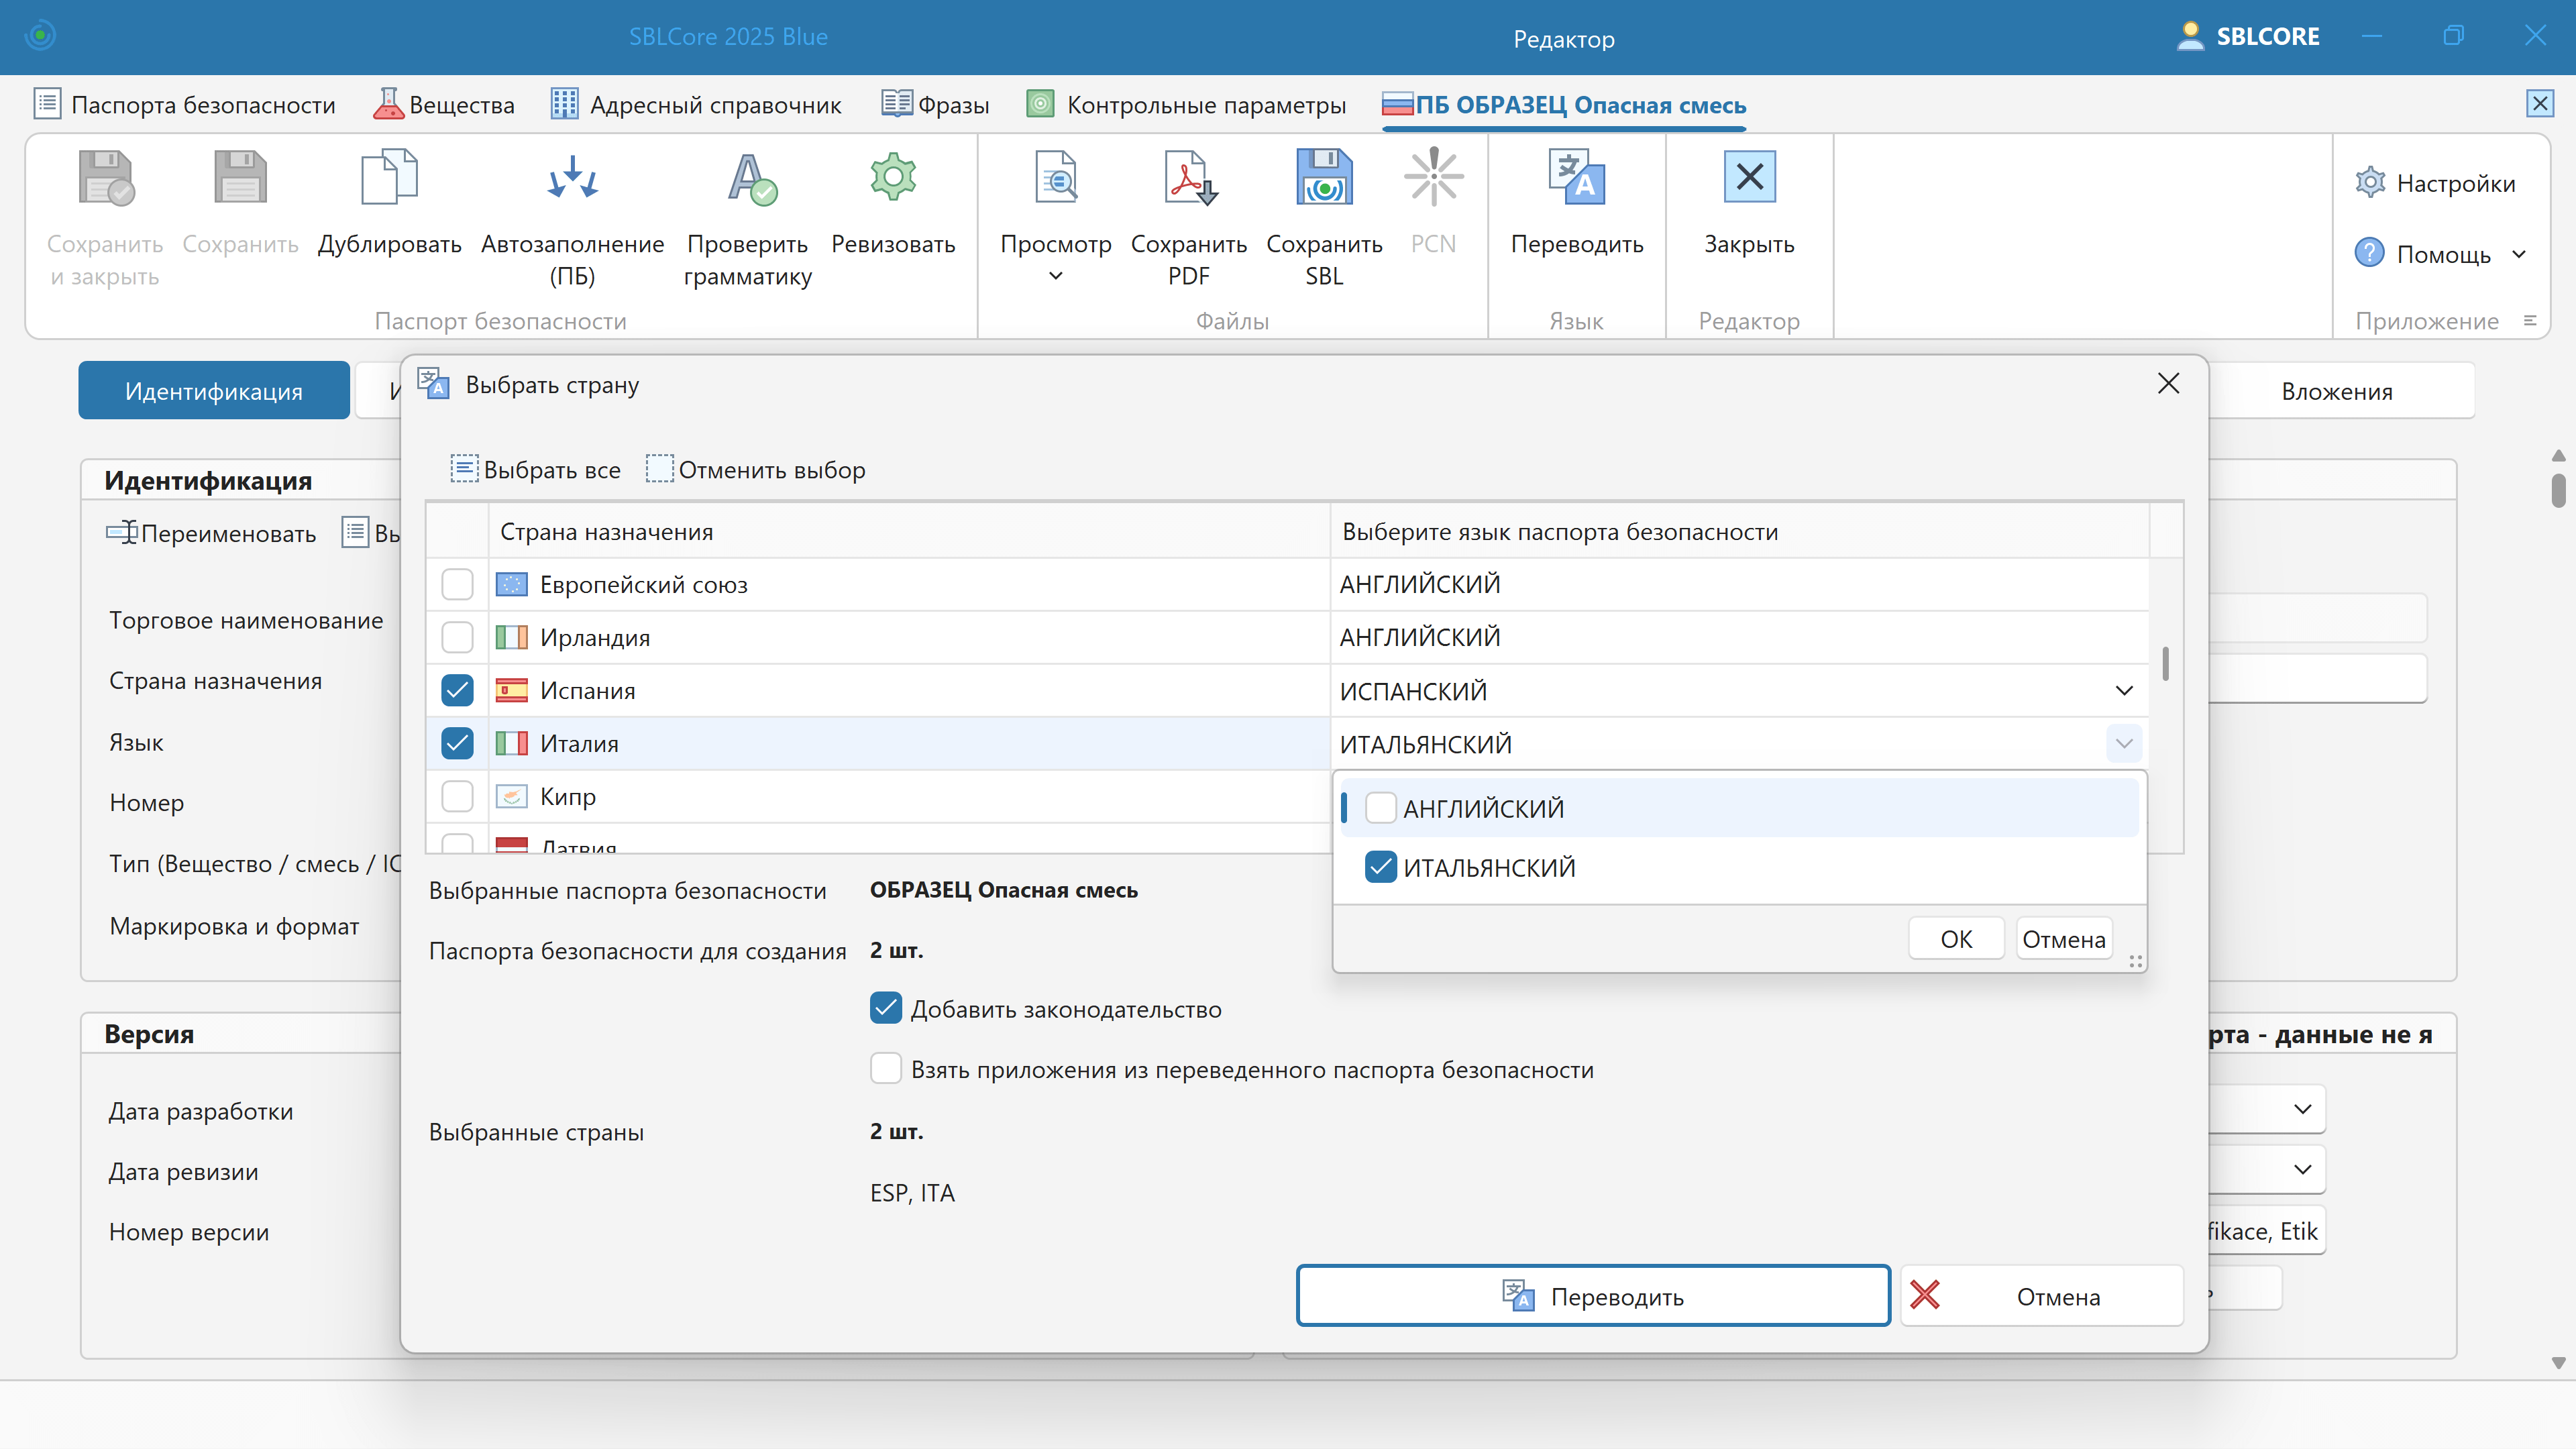The width and height of the screenshot is (2576, 1449).
Task: Expand the Помощь menu chevron
Action: point(2519,254)
